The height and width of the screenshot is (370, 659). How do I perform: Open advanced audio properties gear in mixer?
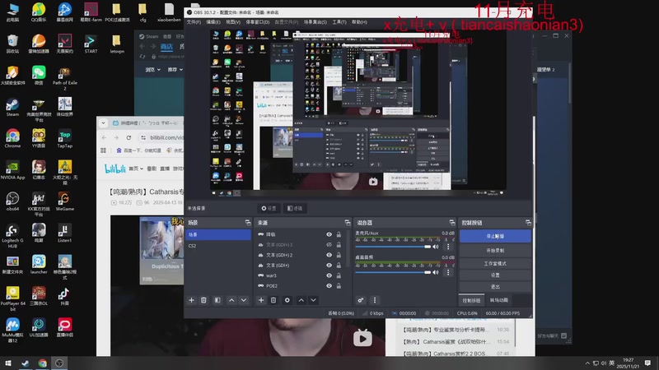[x=361, y=300]
